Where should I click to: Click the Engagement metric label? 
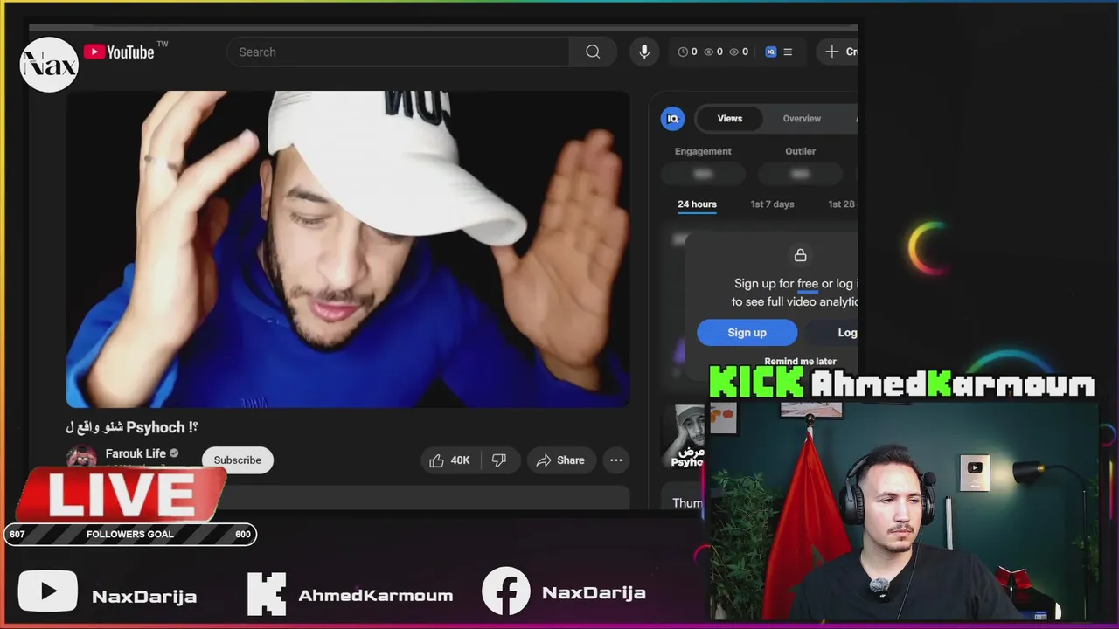tap(703, 151)
